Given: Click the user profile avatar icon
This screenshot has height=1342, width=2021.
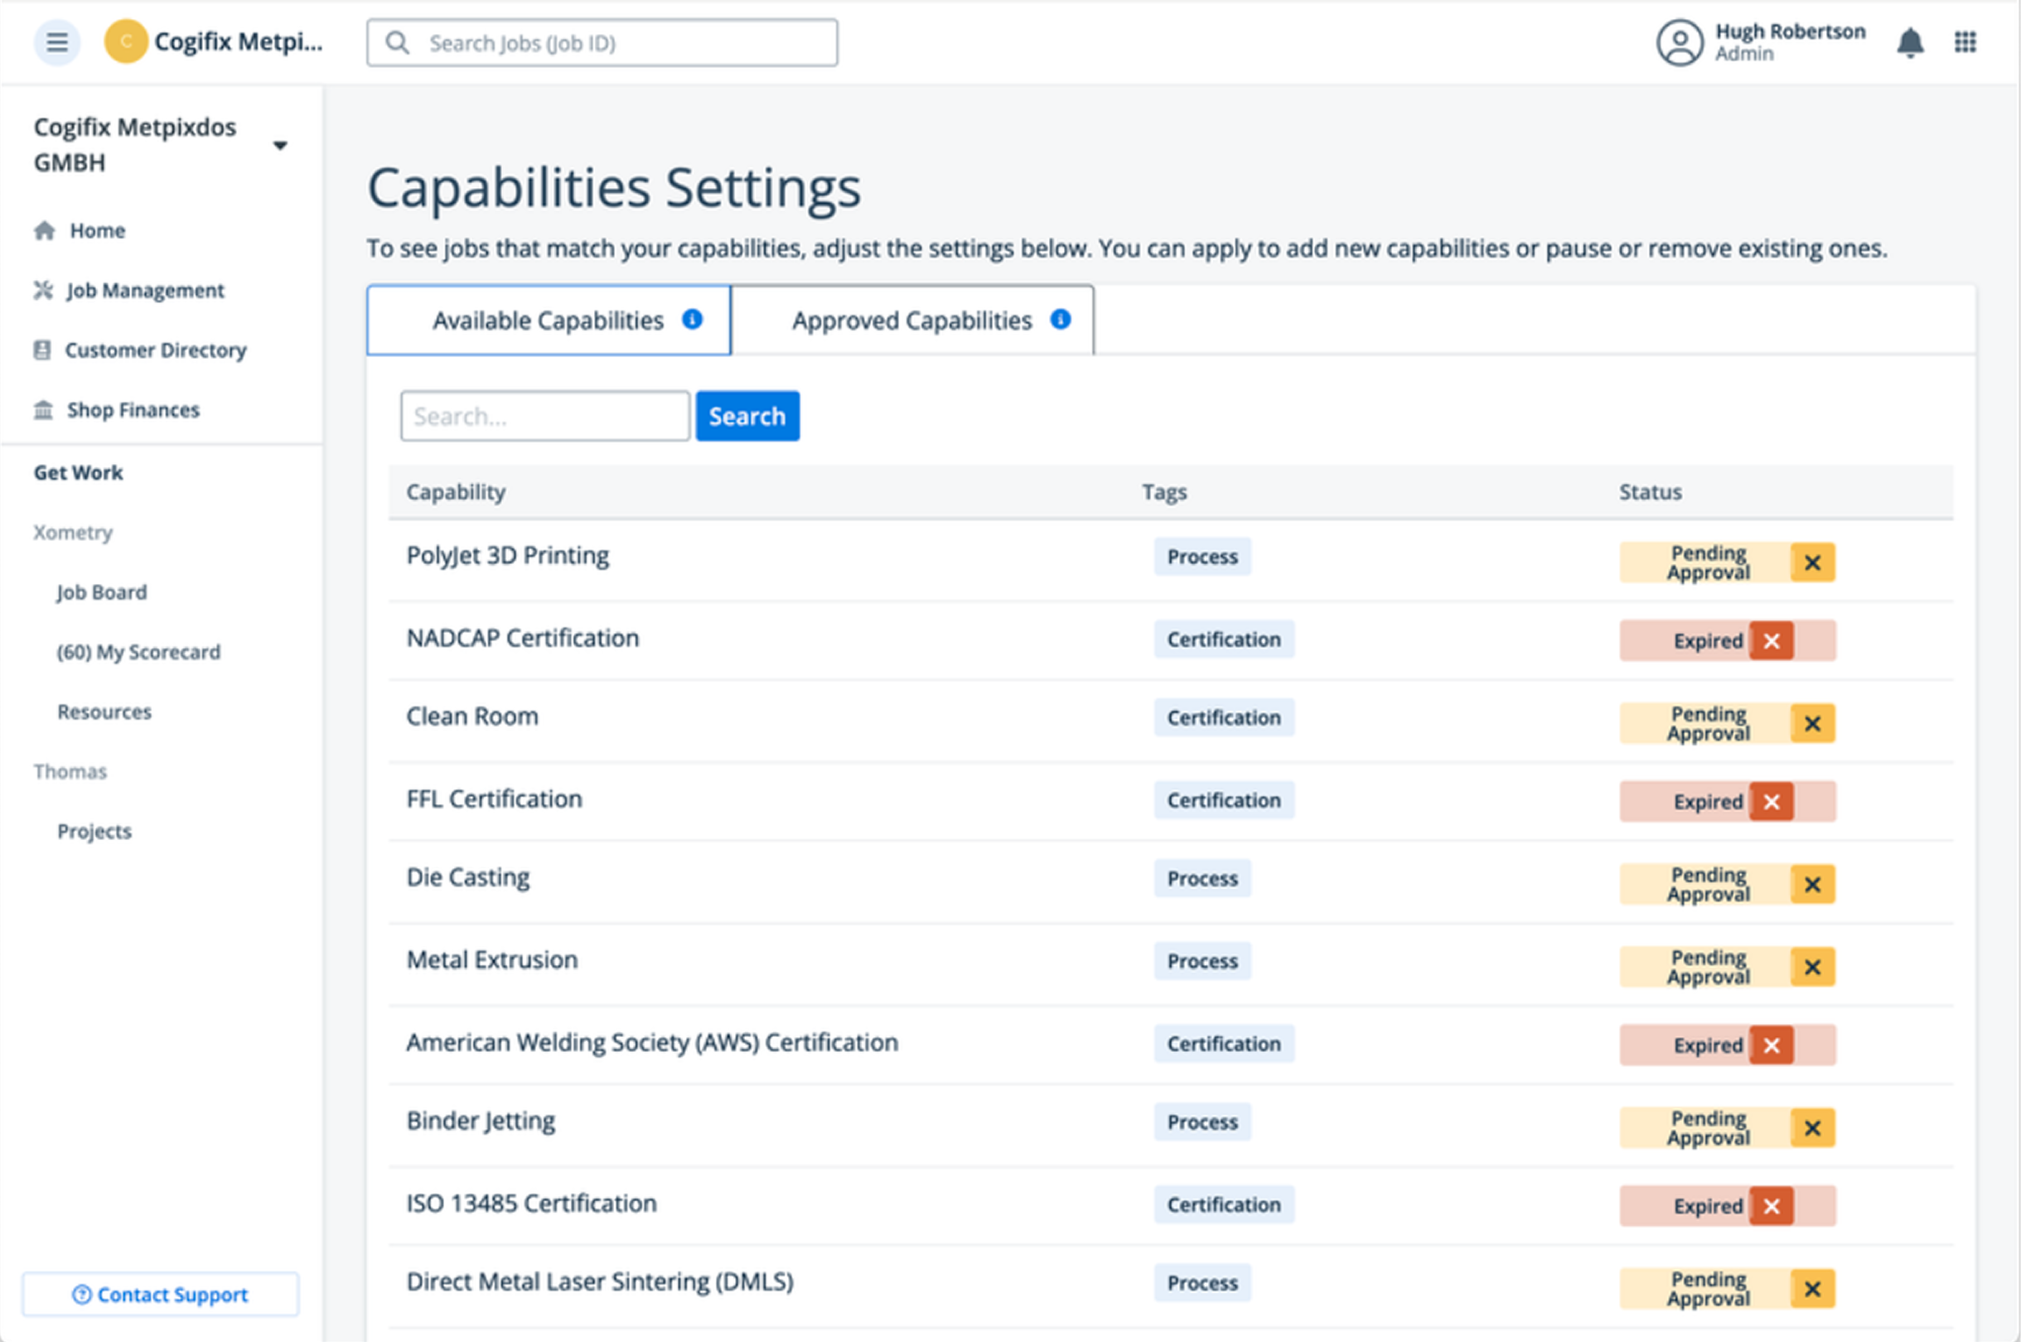Looking at the screenshot, I should pyautogui.click(x=1680, y=42).
